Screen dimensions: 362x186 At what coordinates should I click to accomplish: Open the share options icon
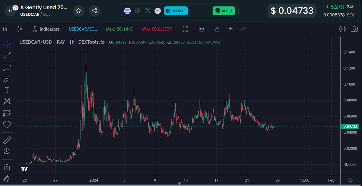94,11
